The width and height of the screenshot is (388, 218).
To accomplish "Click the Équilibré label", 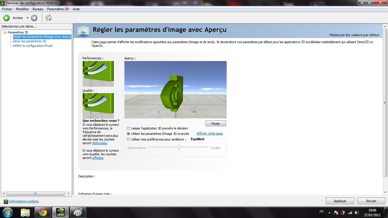I will (198, 139).
